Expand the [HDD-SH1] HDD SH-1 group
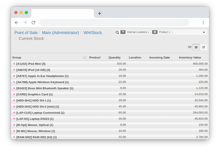The height and width of the screenshot is (146, 220). [14, 100]
